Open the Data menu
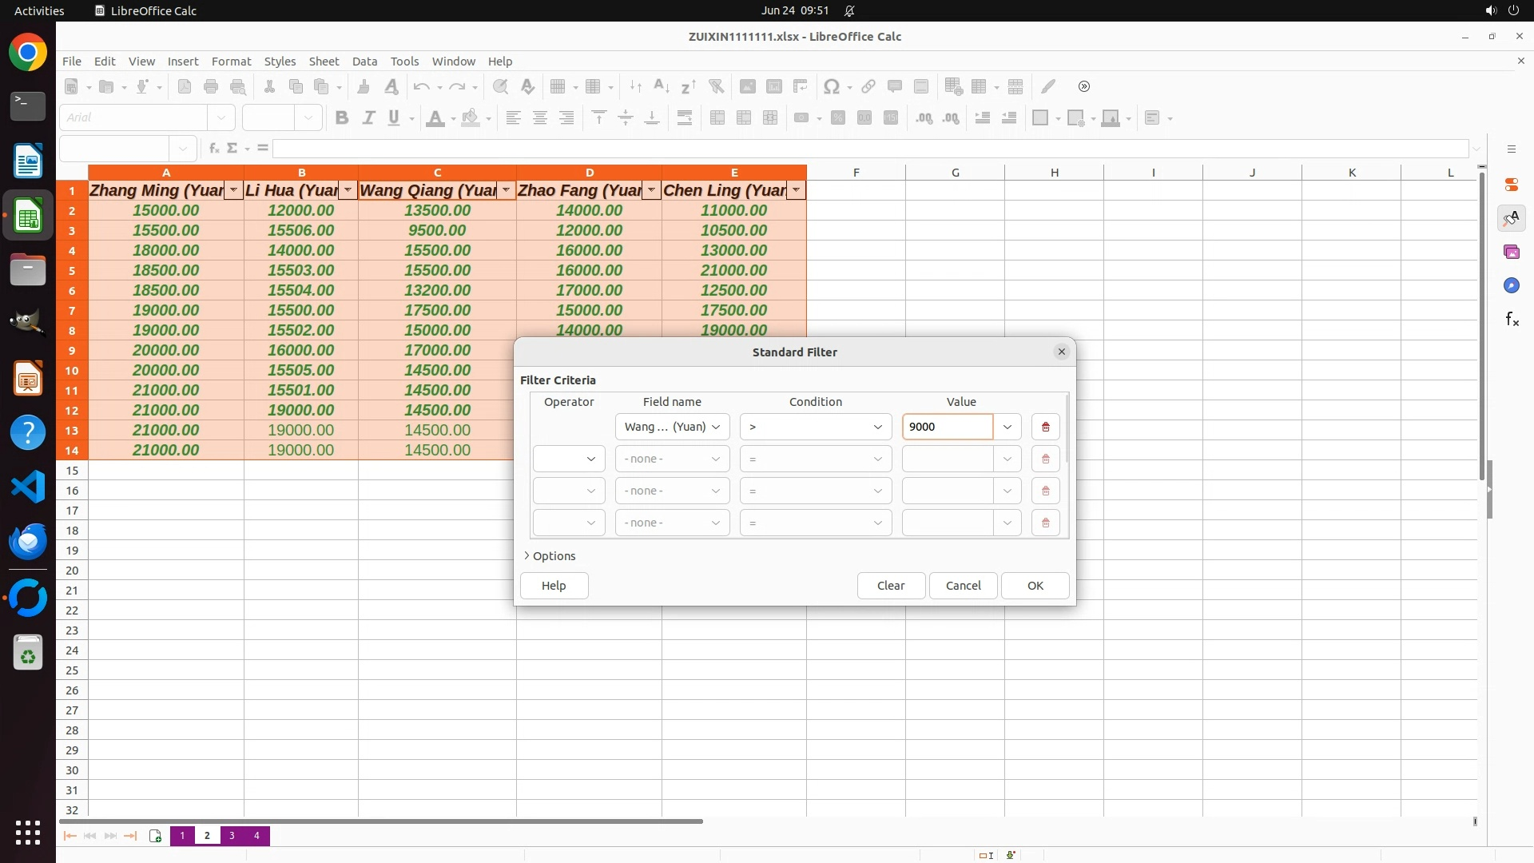Viewport: 1534px width, 863px height. (364, 62)
